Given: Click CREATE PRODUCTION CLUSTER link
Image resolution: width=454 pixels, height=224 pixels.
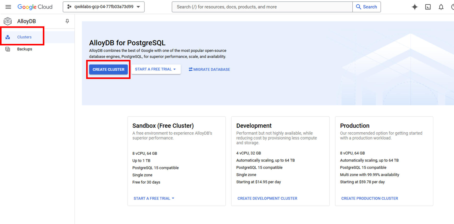Looking at the screenshot, I should 370,198.
